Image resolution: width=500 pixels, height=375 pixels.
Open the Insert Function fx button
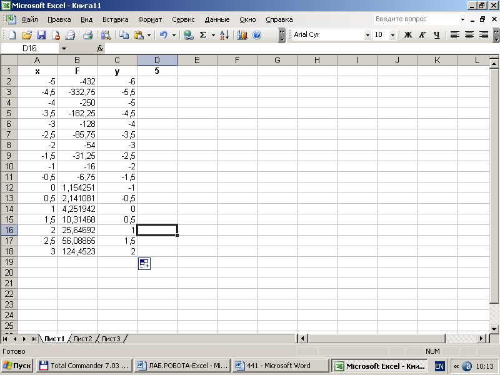pos(100,49)
